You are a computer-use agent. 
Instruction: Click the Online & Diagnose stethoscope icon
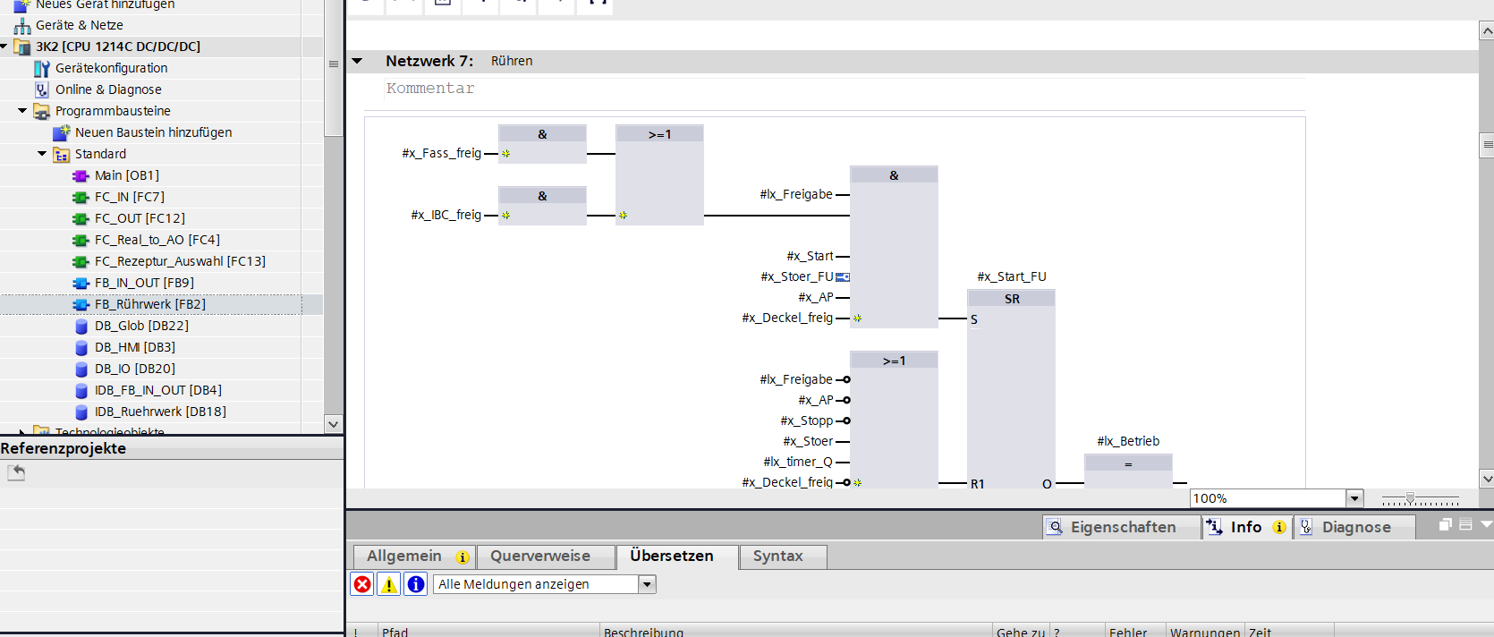click(41, 89)
